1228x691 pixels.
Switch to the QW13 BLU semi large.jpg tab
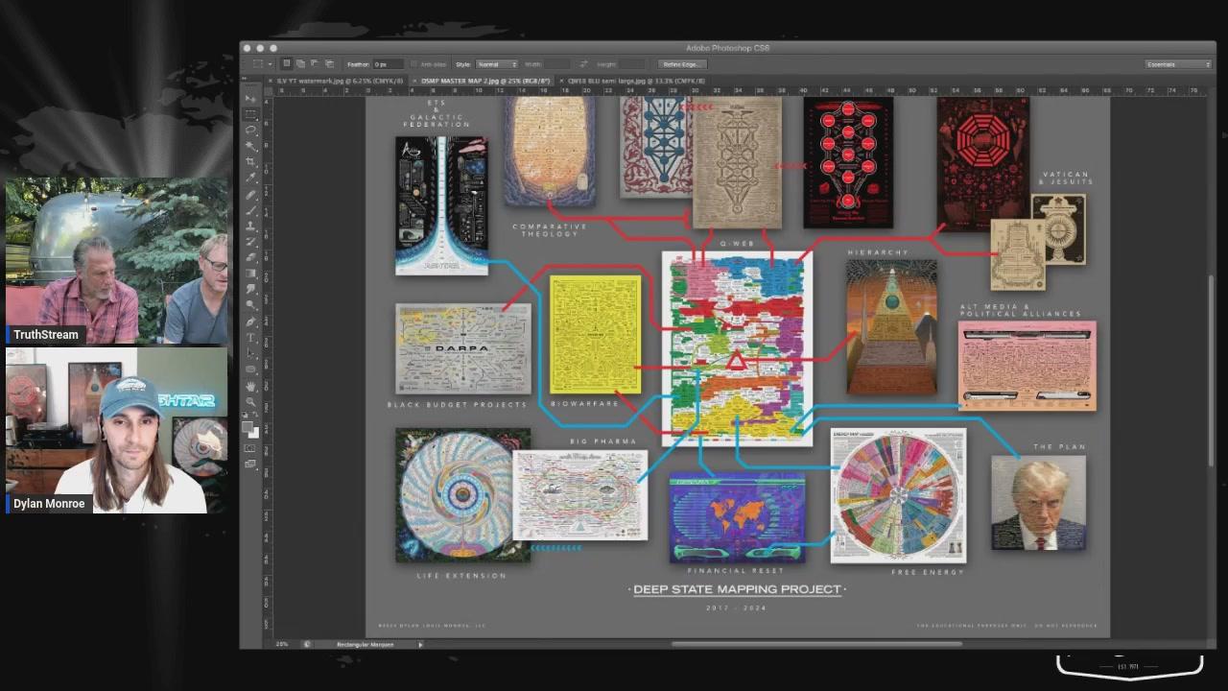coord(636,82)
